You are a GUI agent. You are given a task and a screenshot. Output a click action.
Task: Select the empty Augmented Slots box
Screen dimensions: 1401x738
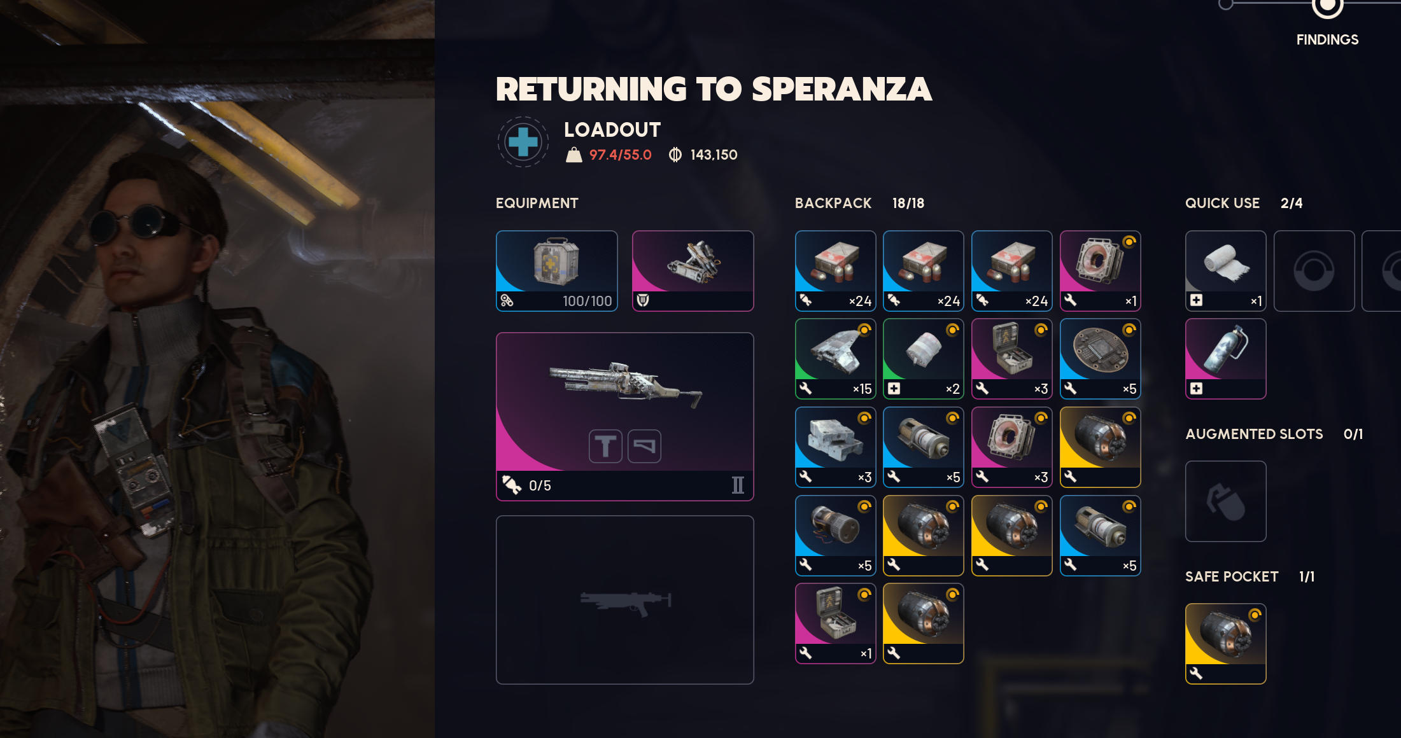point(1225,501)
